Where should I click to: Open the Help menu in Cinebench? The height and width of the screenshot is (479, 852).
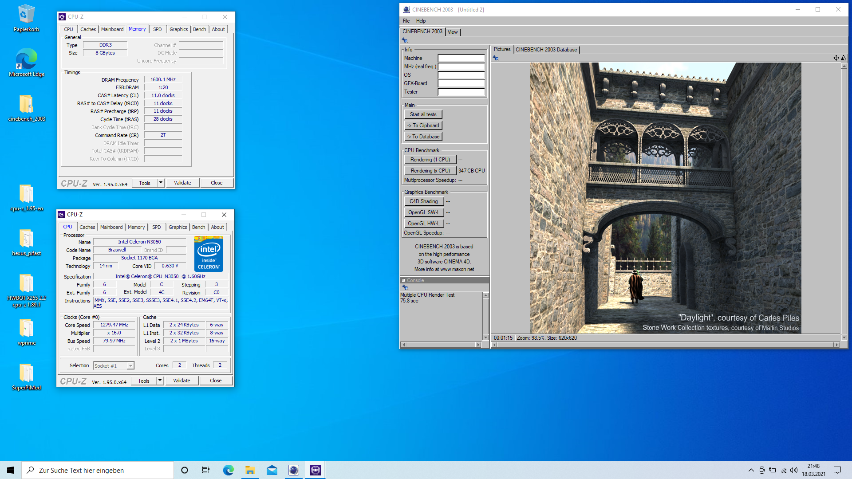(421, 21)
